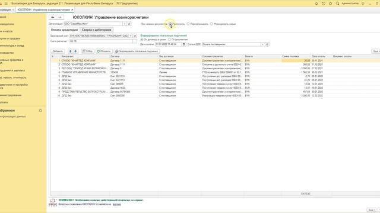
Task: Select first 'При наличии документа' radio option
Action: click(x=170, y=24)
